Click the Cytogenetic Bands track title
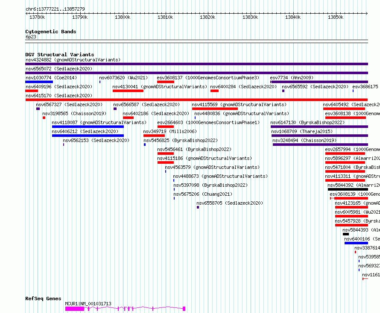 pyautogui.click(x=51, y=32)
